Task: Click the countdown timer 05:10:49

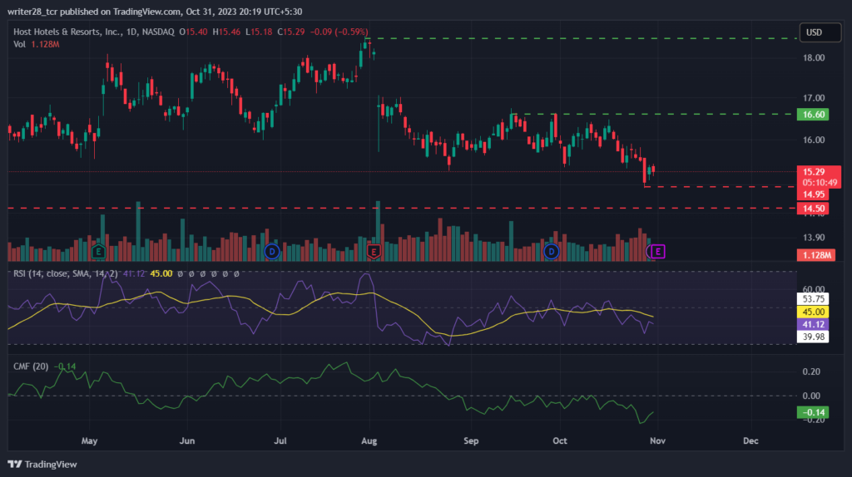Action: tap(820, 183)
